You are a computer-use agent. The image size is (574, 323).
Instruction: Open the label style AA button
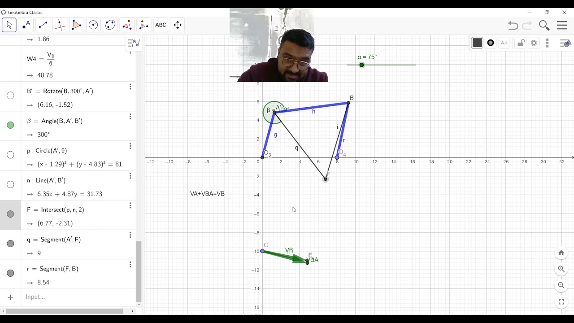tap(504, 43)
